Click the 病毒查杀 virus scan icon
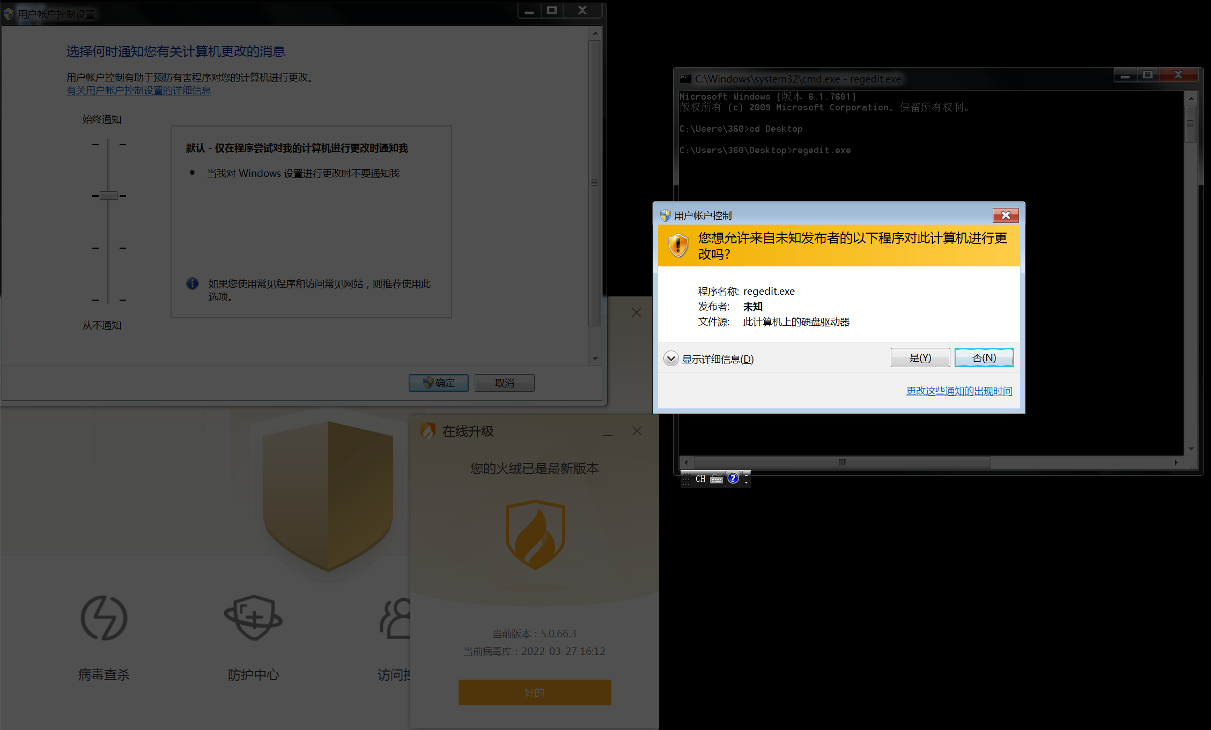The image size is (1211, 730). tap(104, 618)
